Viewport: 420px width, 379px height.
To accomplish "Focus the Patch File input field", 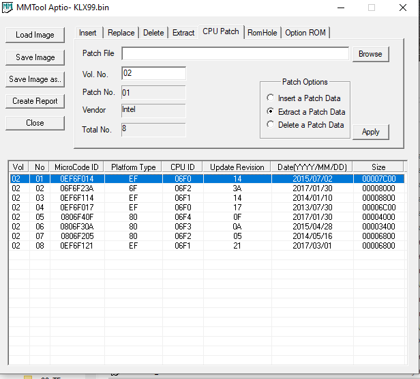I will click(235, 54).
